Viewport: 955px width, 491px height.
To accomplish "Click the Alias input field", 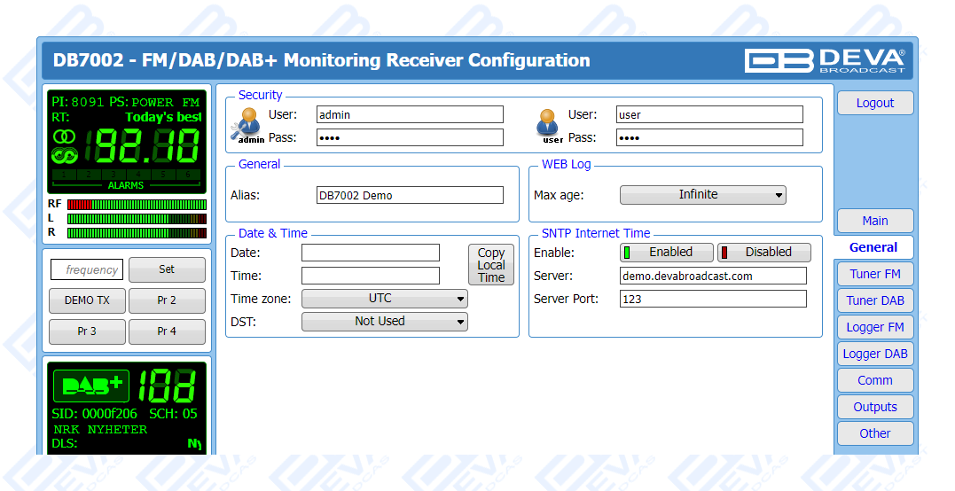I will [x=410, y=195].
